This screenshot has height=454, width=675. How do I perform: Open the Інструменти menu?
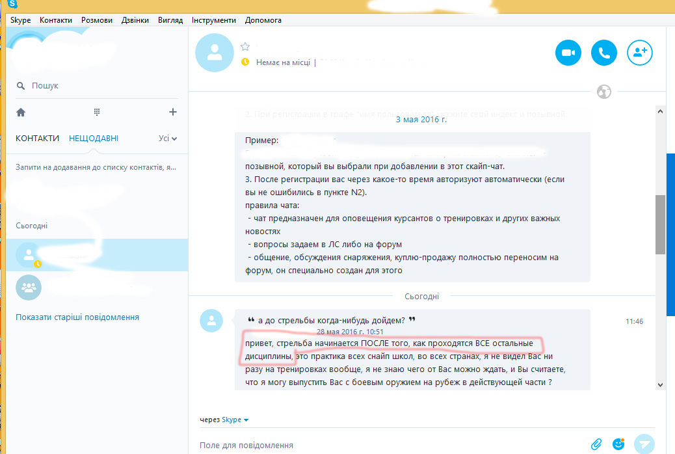pyautogui.click(x=213, y=20)
